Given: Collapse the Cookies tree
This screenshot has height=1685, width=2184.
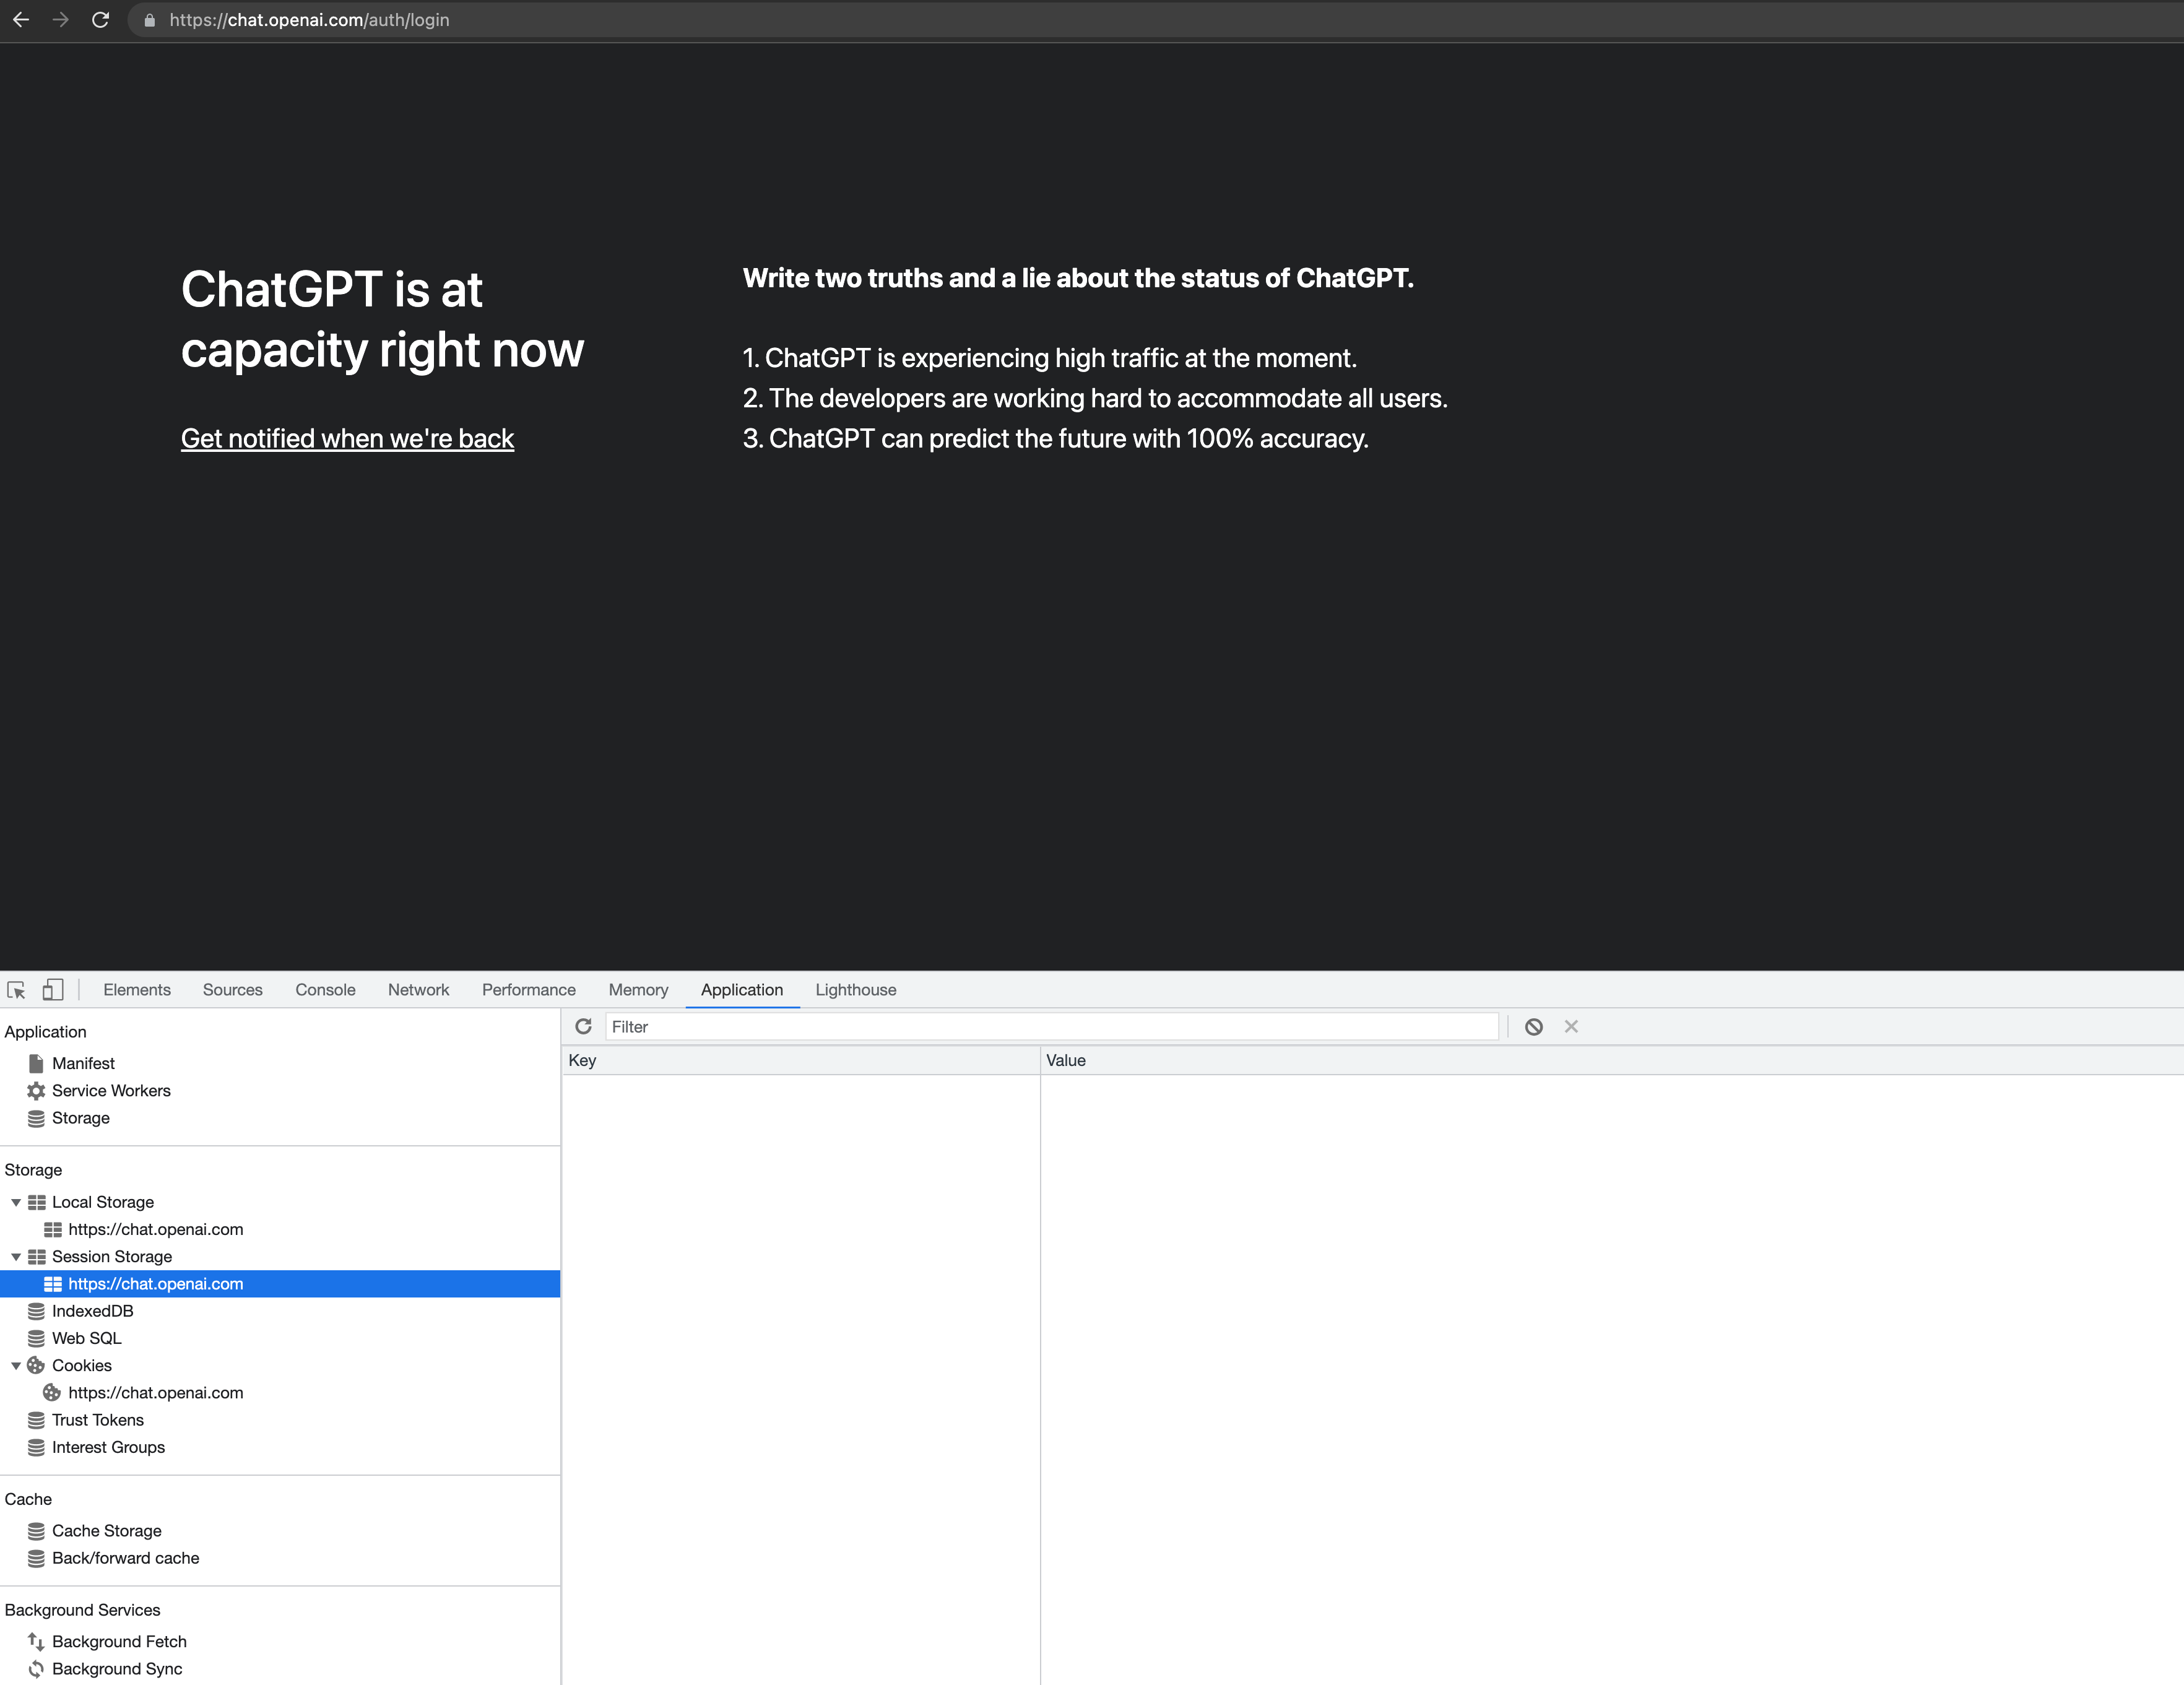Looking at the screenshot, I should 16,1365.
